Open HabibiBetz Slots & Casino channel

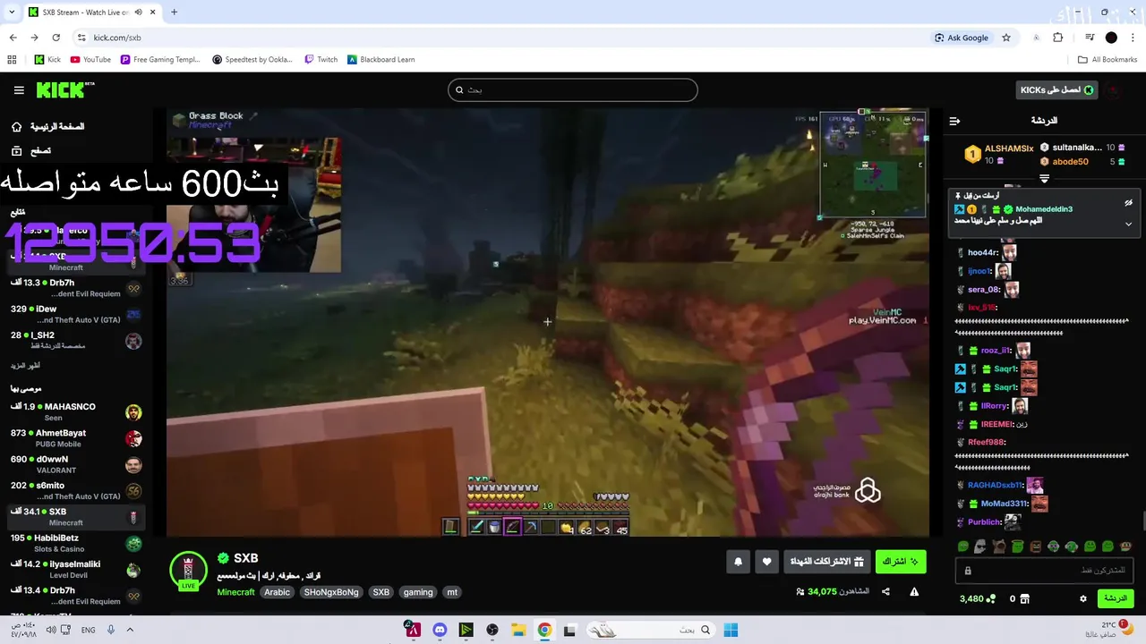pos(76,543)
